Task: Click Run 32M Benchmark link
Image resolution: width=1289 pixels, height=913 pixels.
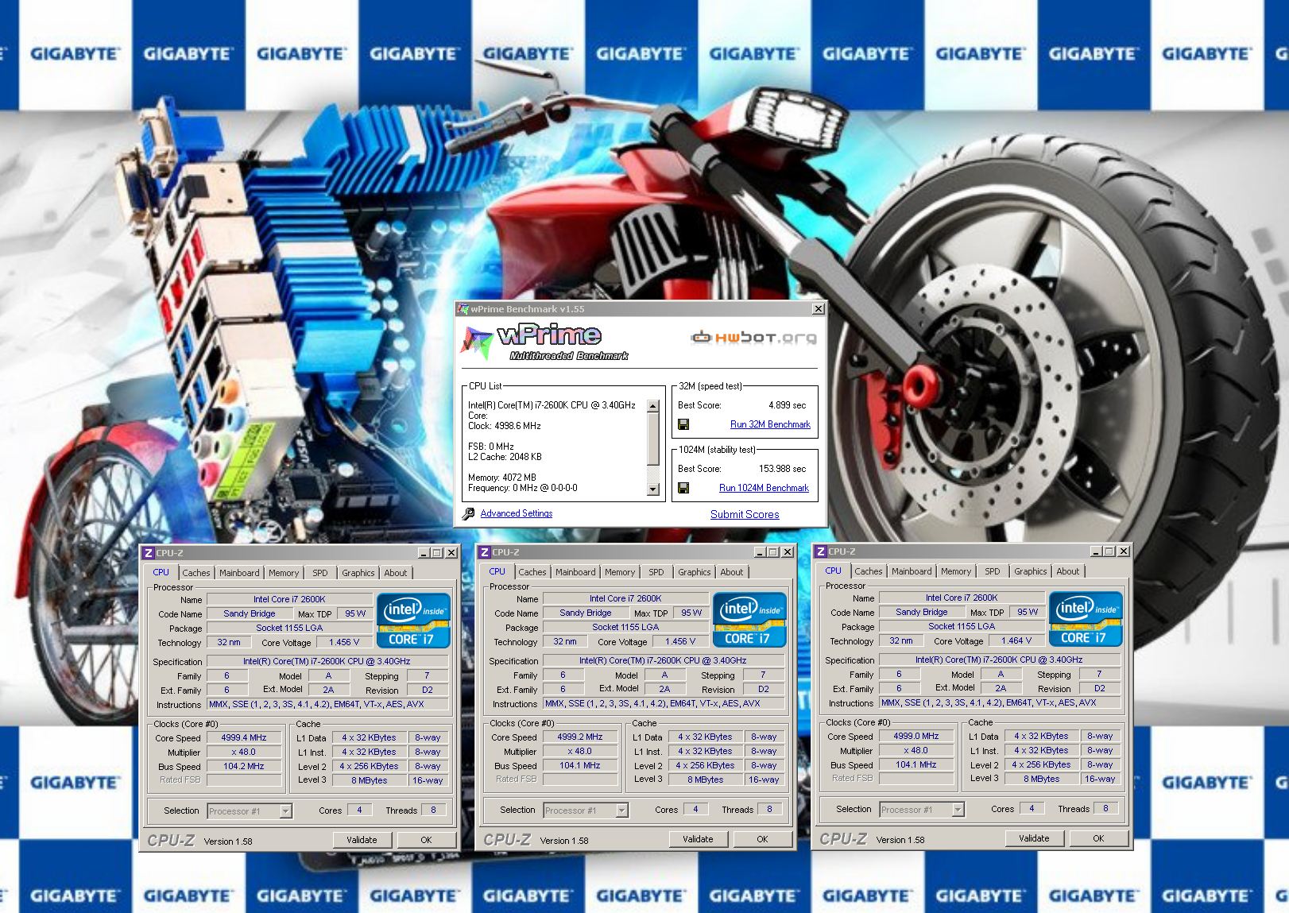Action: (x=770, y=424)
